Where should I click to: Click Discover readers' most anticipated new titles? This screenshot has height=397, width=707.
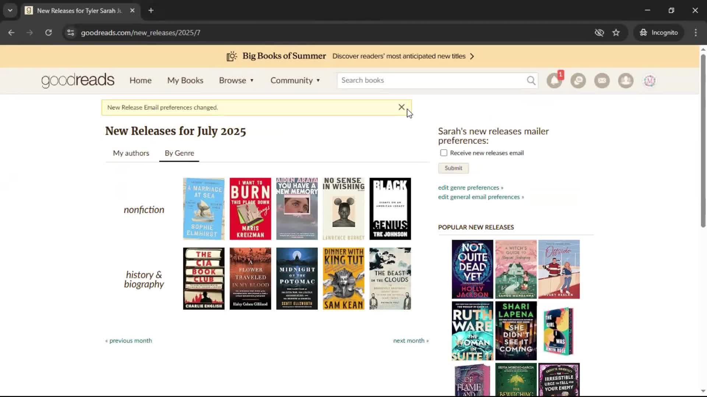coord(399,56)
